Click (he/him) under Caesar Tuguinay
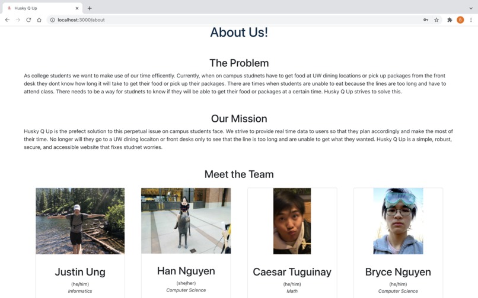Screen dimensions: 478x298 click(x=292, y=284)
